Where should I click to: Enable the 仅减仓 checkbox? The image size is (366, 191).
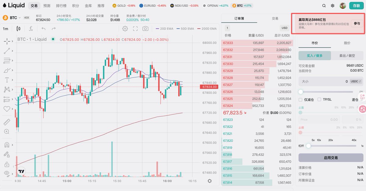point(300,99)
